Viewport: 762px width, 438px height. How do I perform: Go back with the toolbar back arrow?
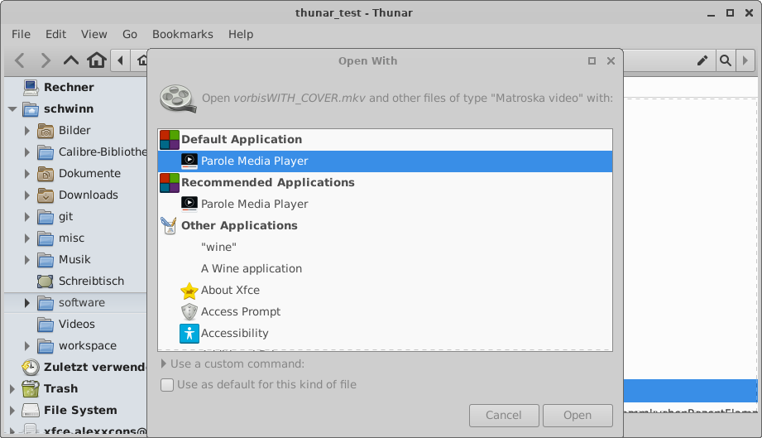coord(19,60)
